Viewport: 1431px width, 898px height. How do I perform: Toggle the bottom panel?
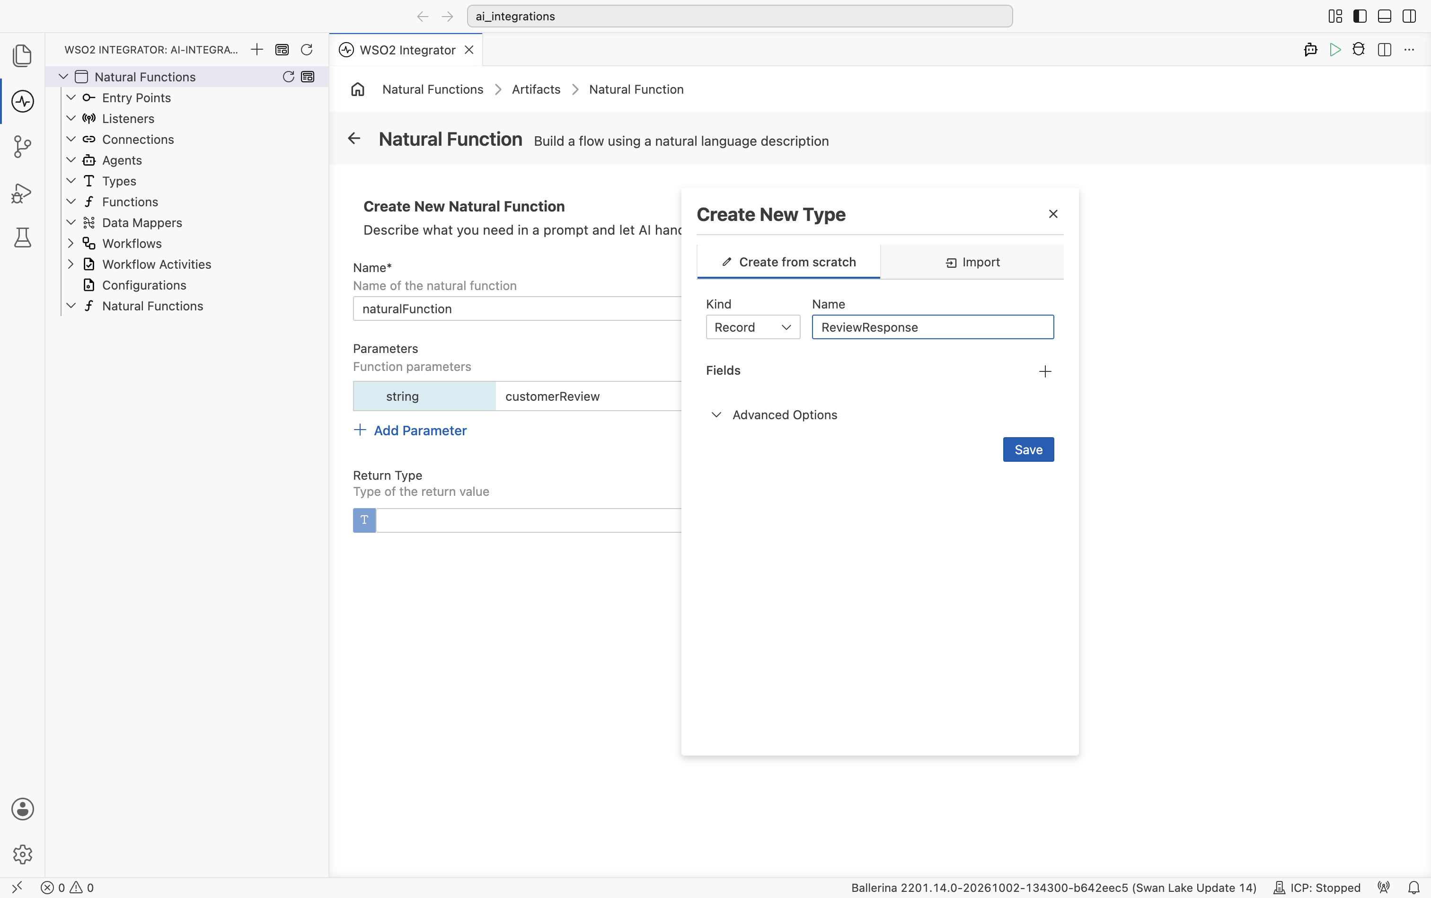coord(1385,16)
